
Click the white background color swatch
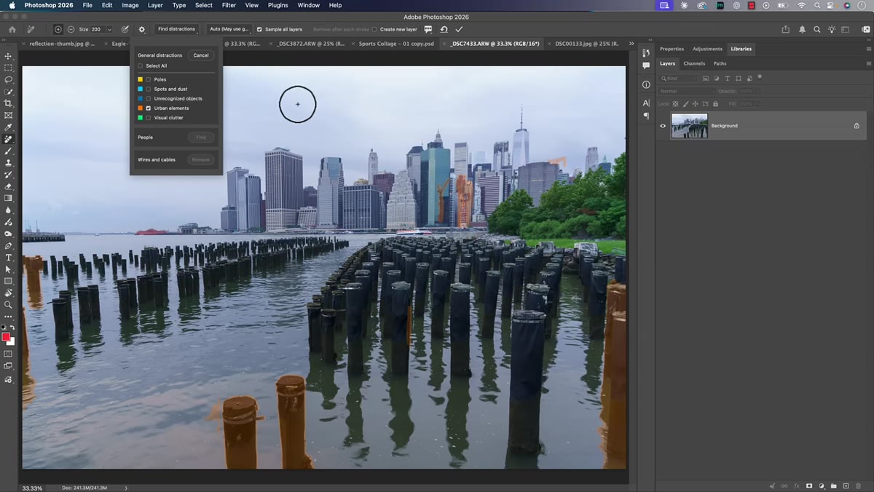click(x=12, y=341)
